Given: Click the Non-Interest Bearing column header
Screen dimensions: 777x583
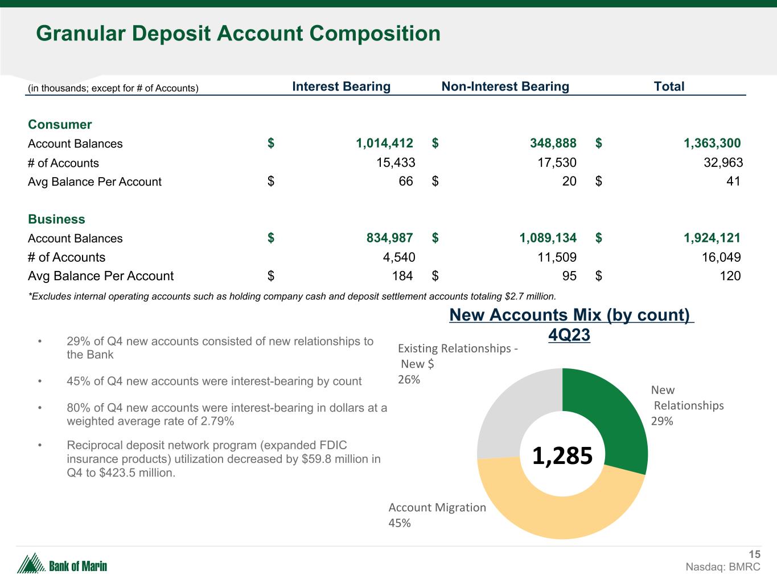Looking at the screenshot, I should tap(505, 87).
